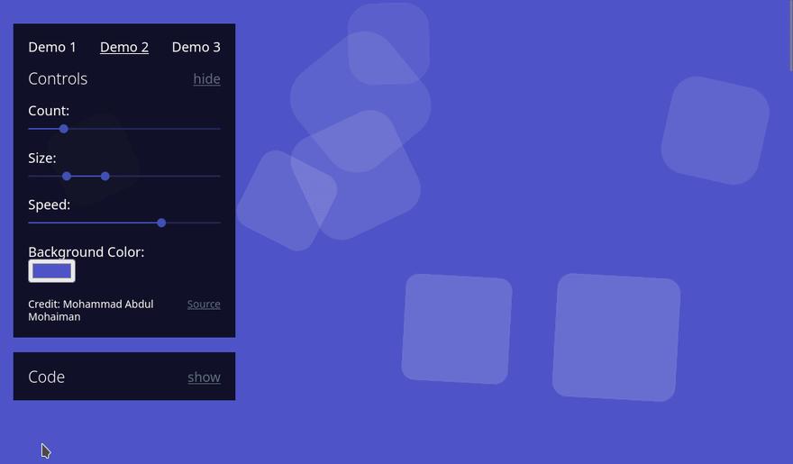Switch to the Demo 1 tab
The width and height of the screenshot is (793, 464).
coord(52,47)
